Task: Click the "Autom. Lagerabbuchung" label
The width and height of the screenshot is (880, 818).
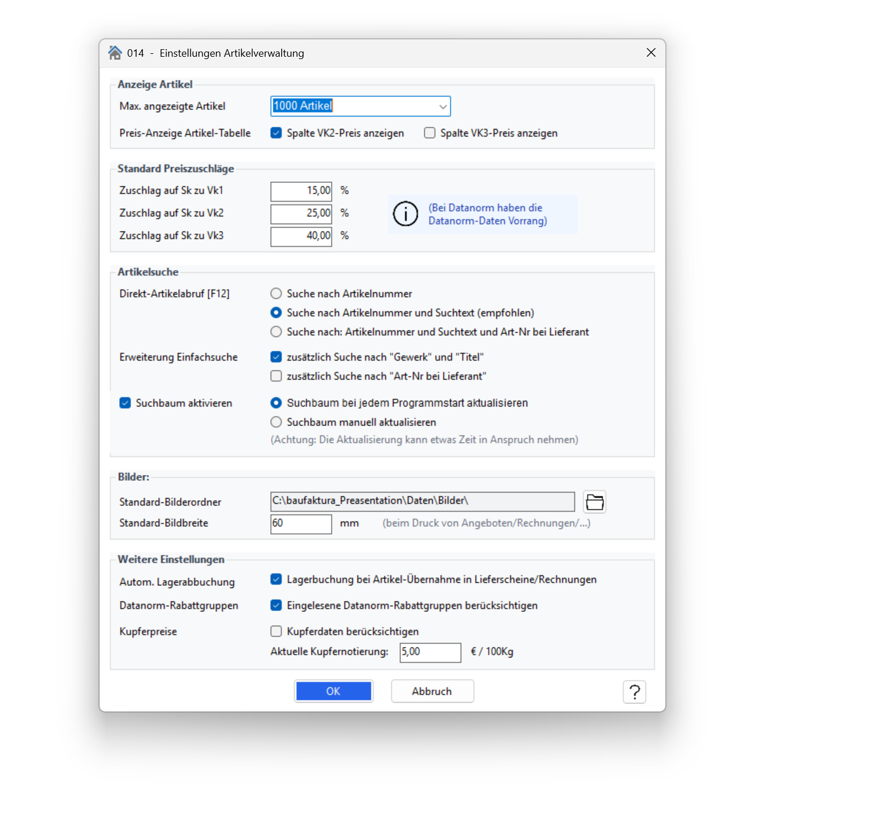Action: (x=177, y=582)
